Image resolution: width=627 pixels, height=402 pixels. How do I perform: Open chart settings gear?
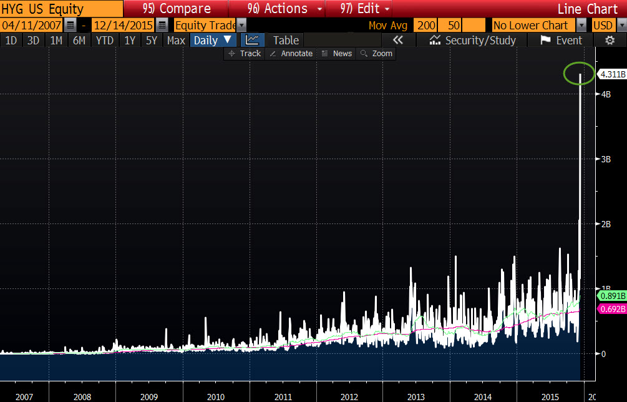[610, 40]
